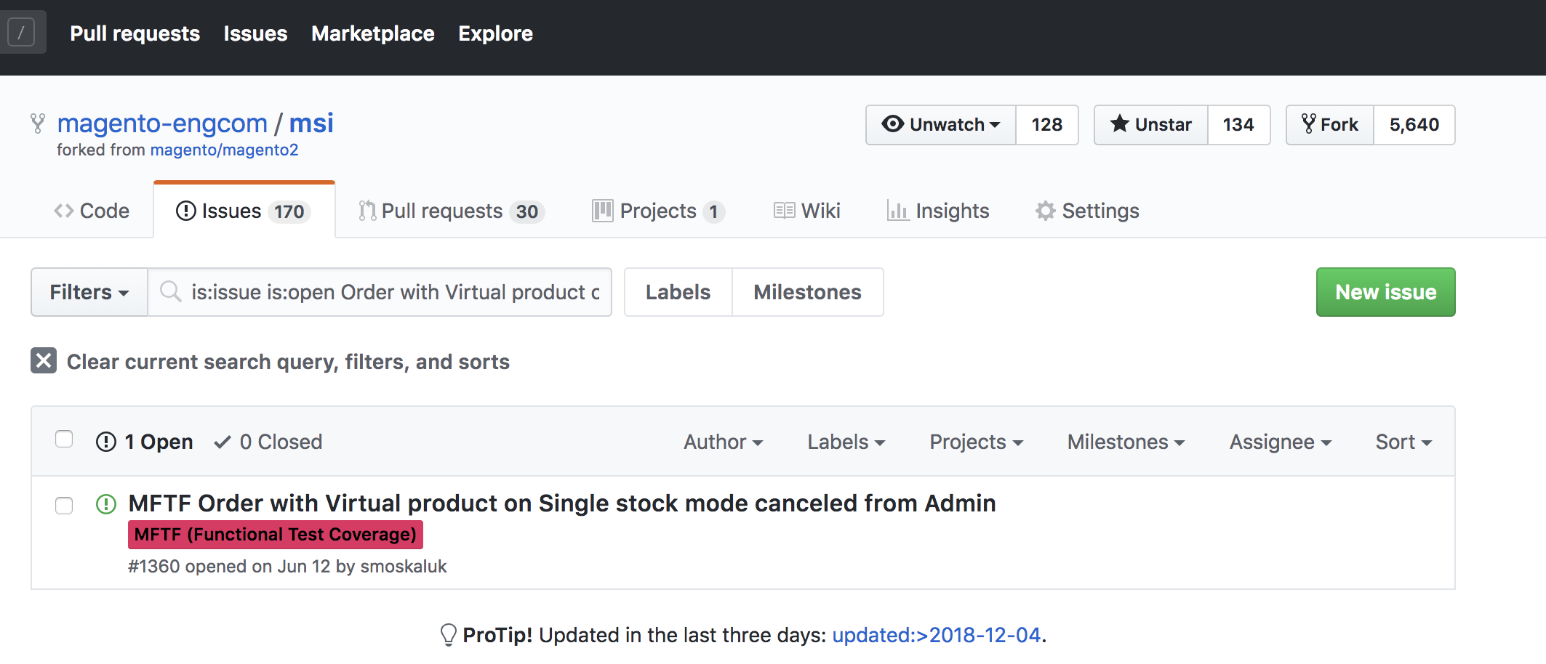
Task: Switch to the Wiki tab
Action: (807, 211)
